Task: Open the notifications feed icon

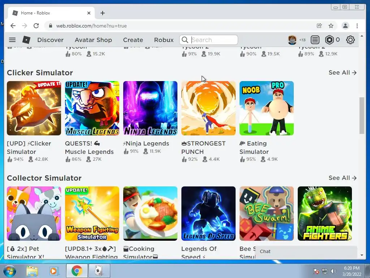Action: (x=315, y=40)
